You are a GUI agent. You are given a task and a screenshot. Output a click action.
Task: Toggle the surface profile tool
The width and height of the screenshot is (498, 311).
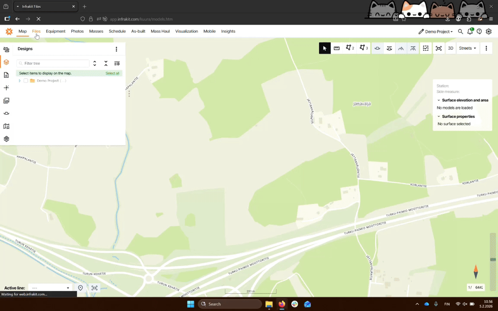[401, 48]
